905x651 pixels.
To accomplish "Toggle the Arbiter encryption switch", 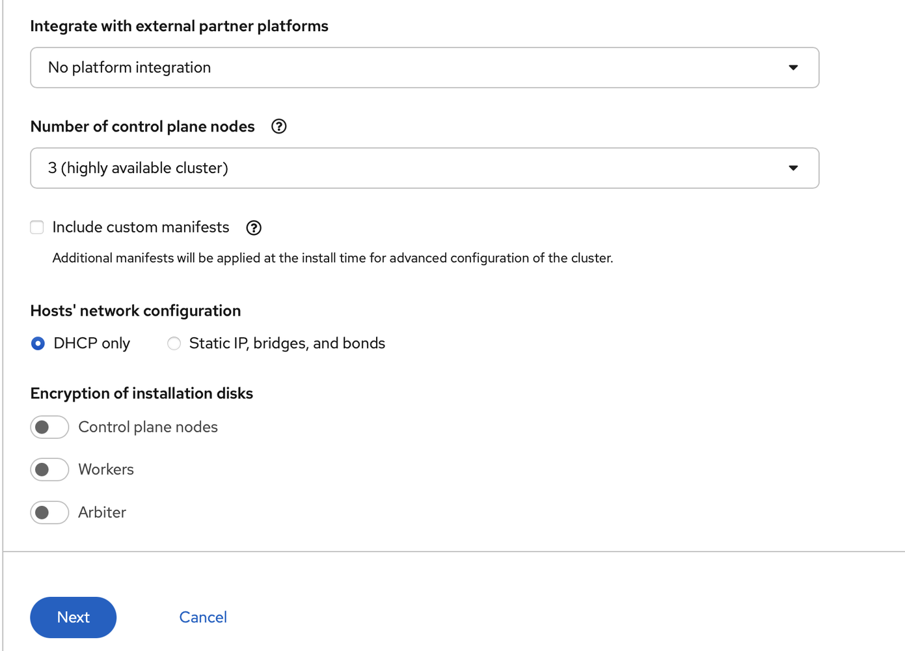I will (49, 512).
